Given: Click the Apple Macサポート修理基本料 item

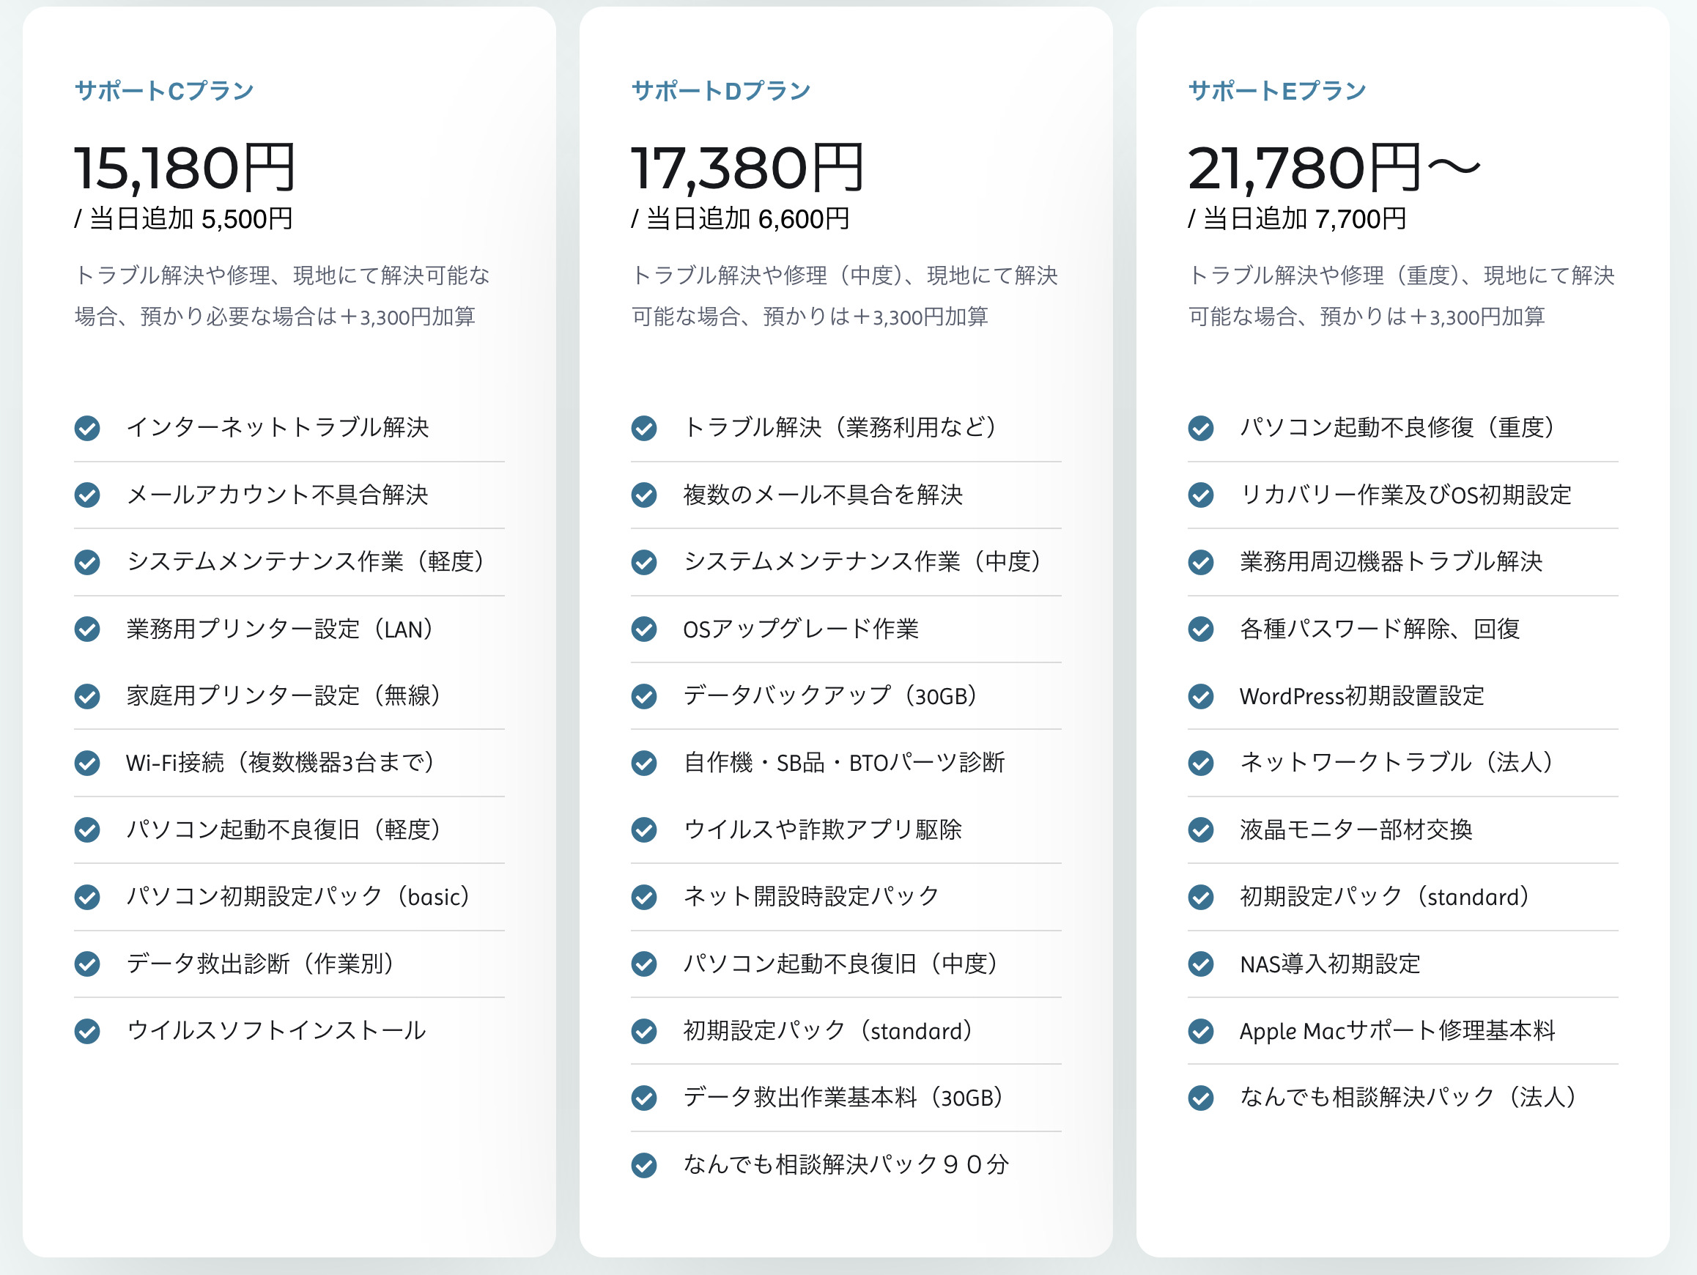Looking at the screenshot, I should (1397, 1031).
